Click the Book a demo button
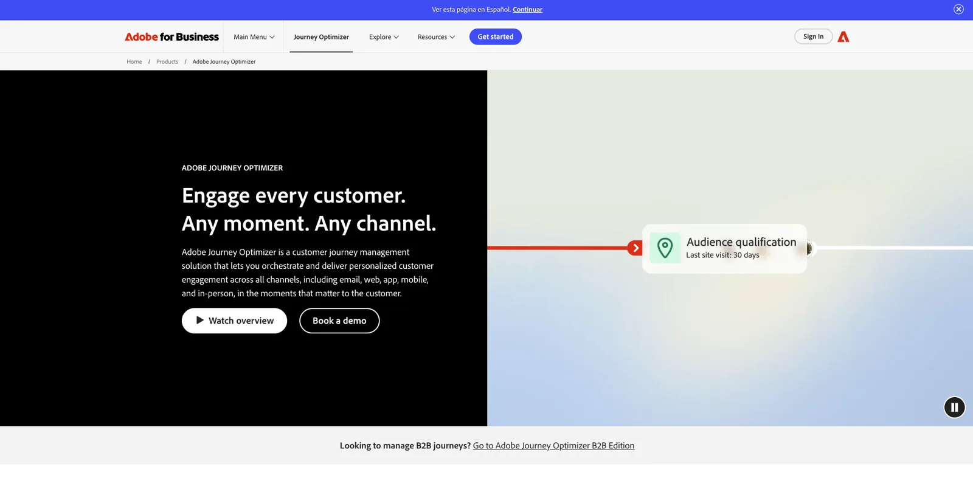The width and height of the screenshot is (973, 500). 339,321
